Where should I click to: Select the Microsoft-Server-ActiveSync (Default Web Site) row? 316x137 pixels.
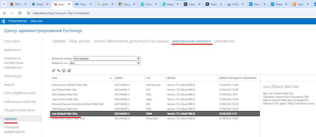tap(155, 104)
